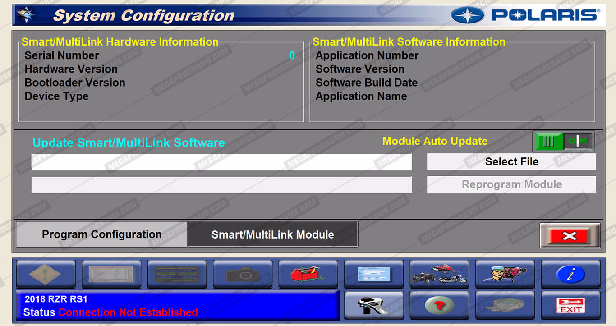Click the wrench in hand icon
Image resolution: width=616 pixels, height=326 pixels.
(374, 305)
